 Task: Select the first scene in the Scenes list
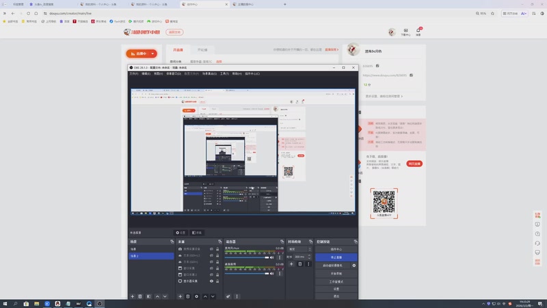[x=151, y=249]
